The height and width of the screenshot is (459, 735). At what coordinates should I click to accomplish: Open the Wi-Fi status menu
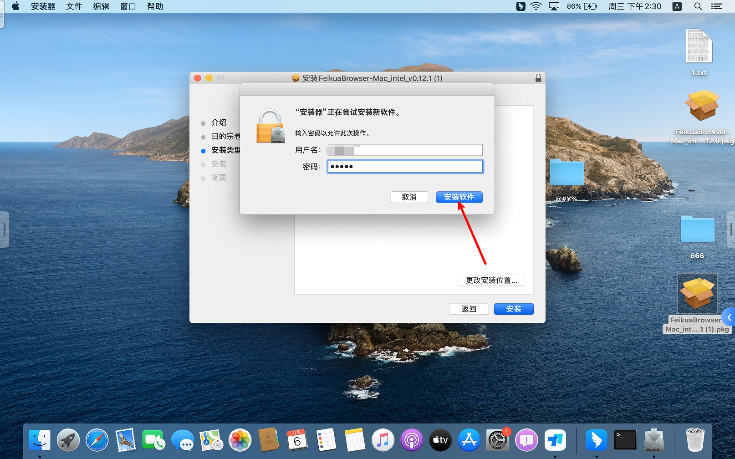pos(536,6)
